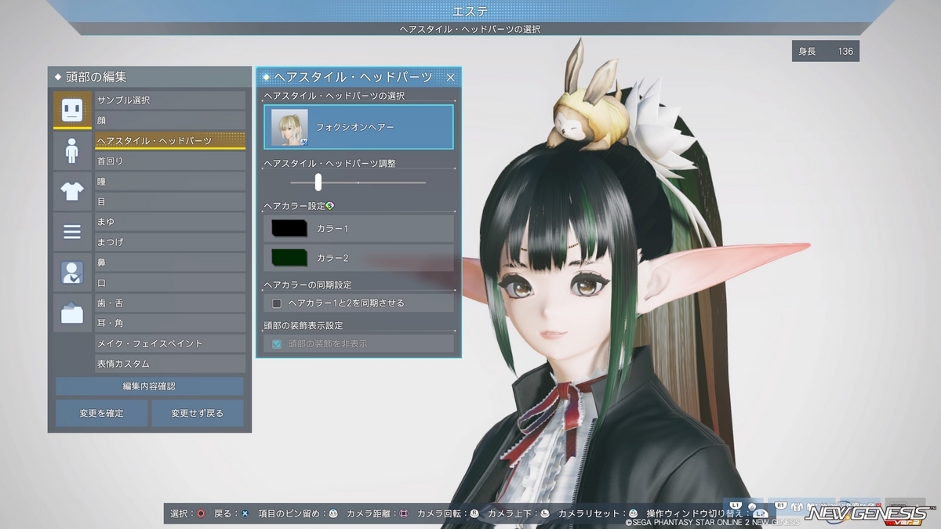941x529 pixels.
Task: Select 瞳 menu item
Action: [170, 181]
